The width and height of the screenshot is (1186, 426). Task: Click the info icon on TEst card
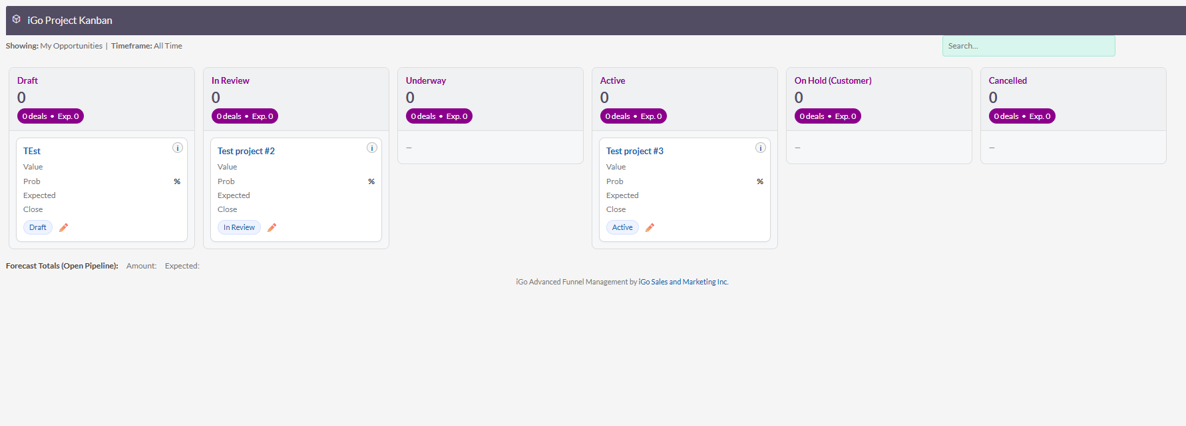tap(178, 148)
